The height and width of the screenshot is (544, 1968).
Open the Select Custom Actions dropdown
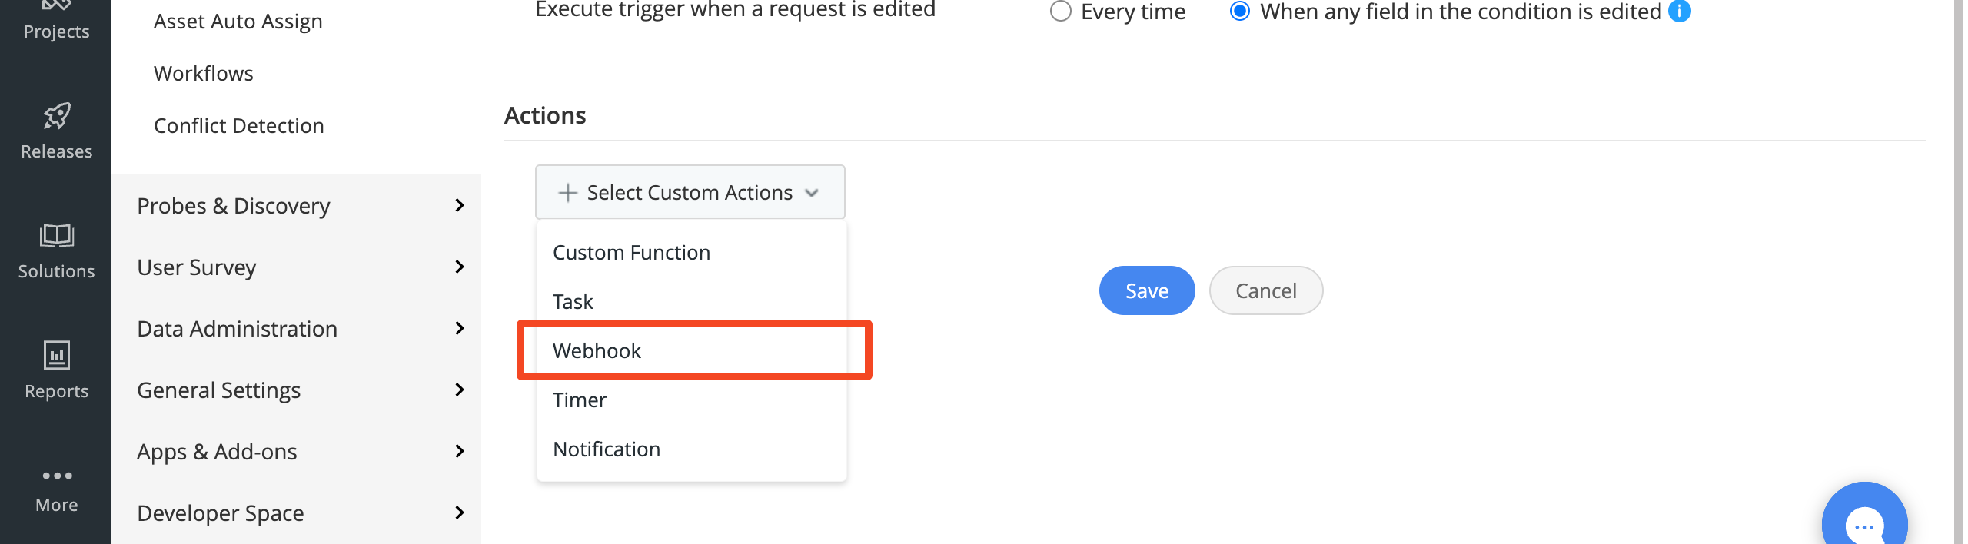690,192
